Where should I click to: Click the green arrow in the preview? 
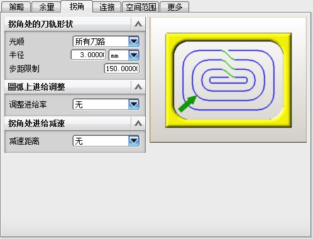(x=187, y=104)
